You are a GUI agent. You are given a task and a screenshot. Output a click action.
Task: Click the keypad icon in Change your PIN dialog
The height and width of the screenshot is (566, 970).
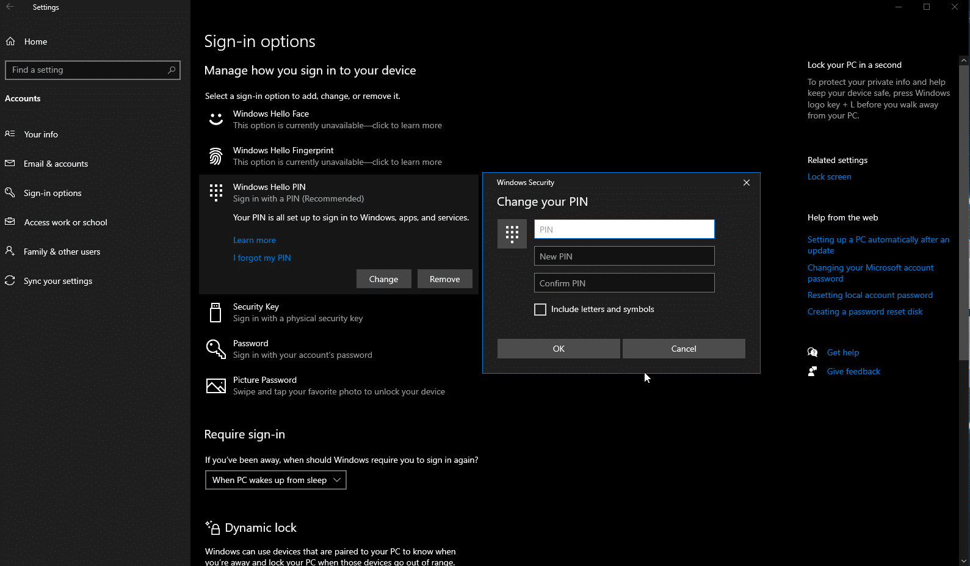coord(512,234)
